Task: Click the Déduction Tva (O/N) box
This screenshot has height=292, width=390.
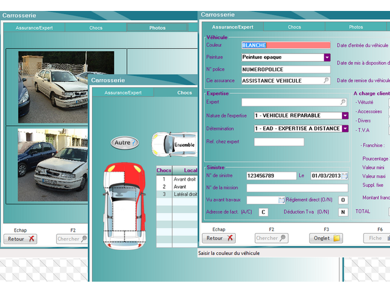Action: (343, 212)
